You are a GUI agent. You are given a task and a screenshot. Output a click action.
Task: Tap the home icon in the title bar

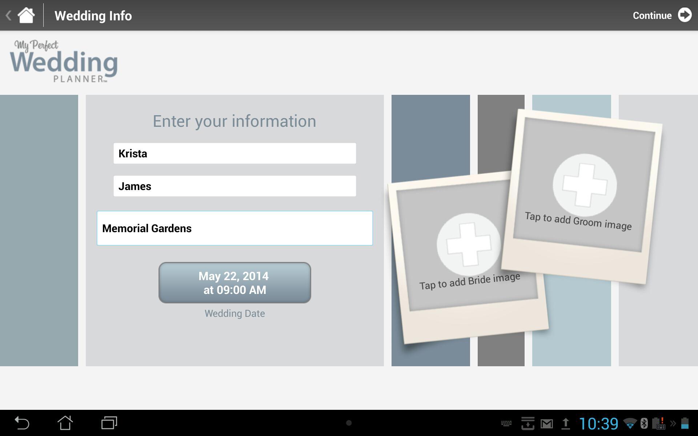pyautogui.click(x=26, y=15)
